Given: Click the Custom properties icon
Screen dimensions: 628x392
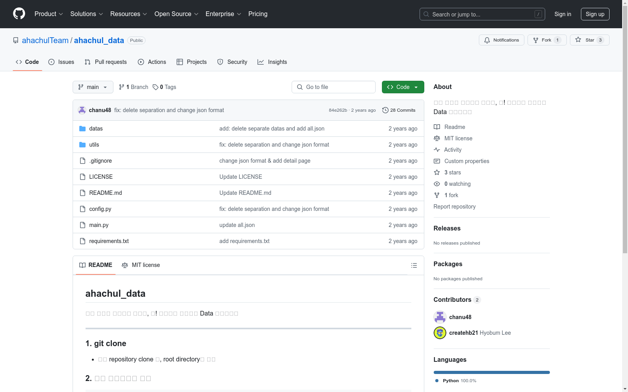Looking at the screenshot, I should pyautogui.click(x=437, y=161).
